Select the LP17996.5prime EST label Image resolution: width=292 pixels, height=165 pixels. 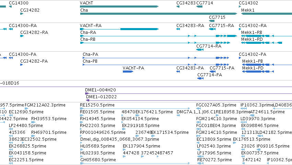[x=214, y=153]
